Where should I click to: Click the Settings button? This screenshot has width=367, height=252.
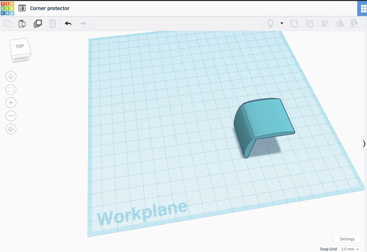pos(347,239)
